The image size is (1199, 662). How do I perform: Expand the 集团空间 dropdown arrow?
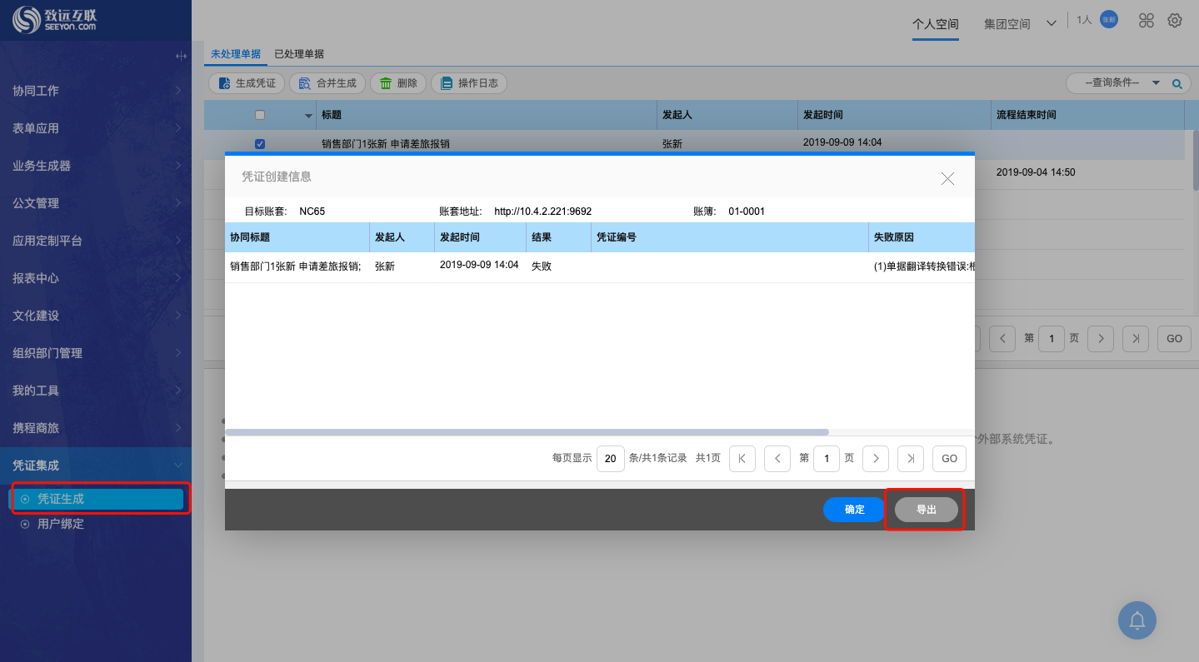(1051, 22)
